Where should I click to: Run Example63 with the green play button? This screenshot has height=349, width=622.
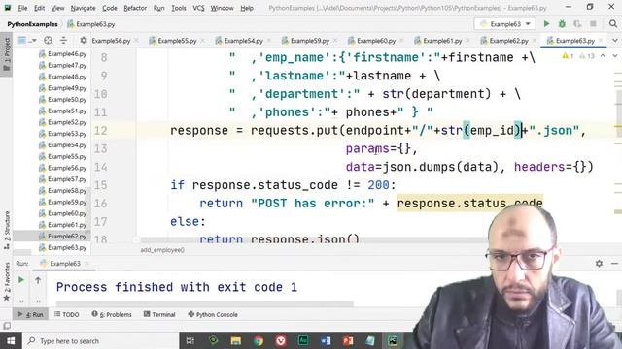pyautogui.click(x=546, y=24)
